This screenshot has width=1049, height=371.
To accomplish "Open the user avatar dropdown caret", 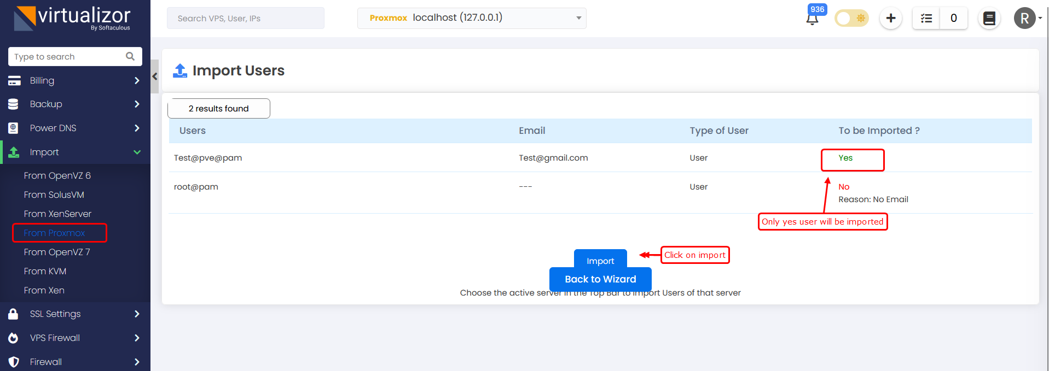I will coord(1040,18).
